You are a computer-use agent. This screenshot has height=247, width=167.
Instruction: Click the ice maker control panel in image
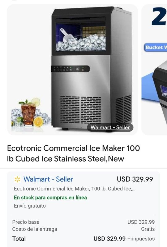click(71, 69)
